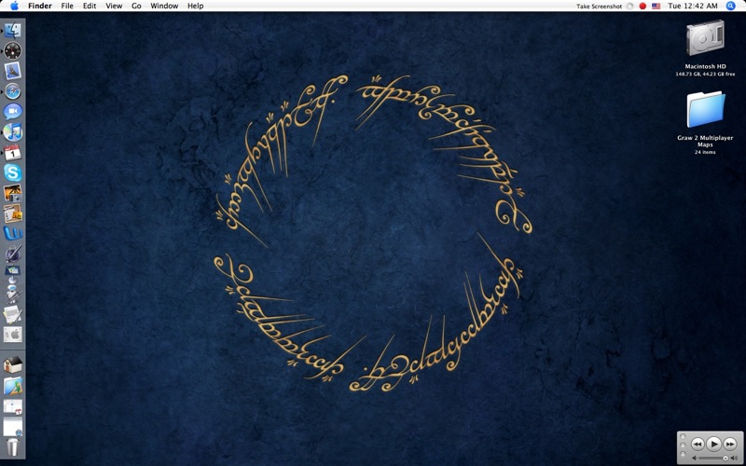Open the Apple menu
Screen dimensions: 746x466
click(14, 6)
